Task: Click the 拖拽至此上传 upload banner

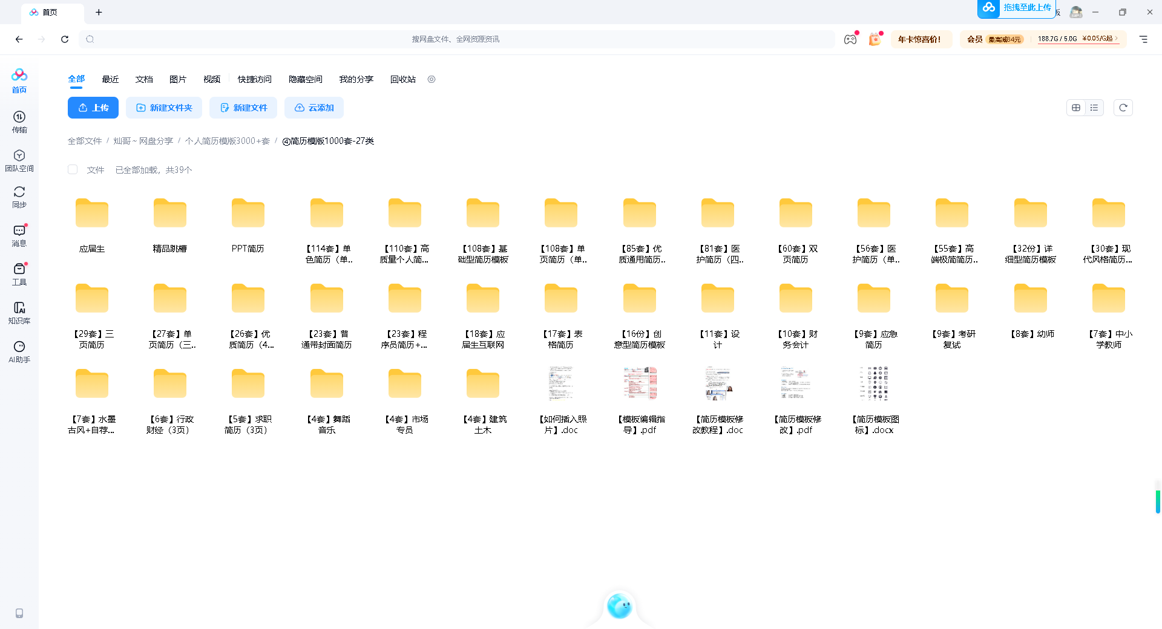Action: click(1017, 8)
